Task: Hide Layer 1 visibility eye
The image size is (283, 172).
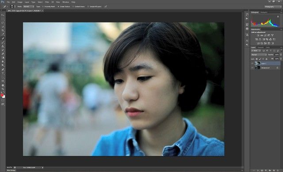Action: click(x=252, y=64)
